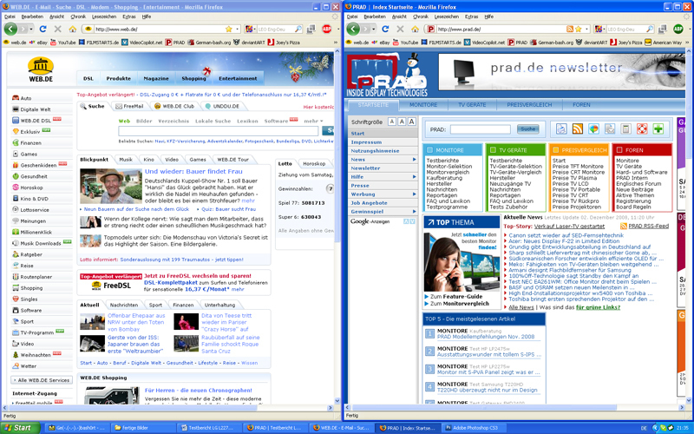
Task: Start LEO search with magnifier in WEB.DE window
Action: [298, 29]
